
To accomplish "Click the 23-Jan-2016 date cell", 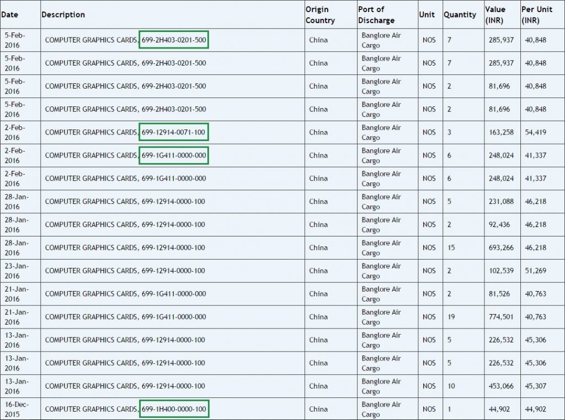I will pos(17,271).
